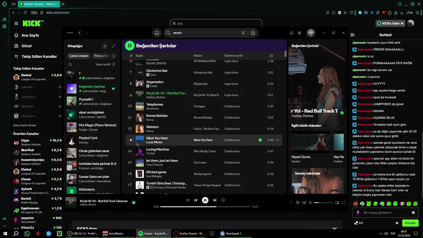Open Spotify friend activity icon
The width and height of the screenshot is (423, 238).
(x=299, y=33)
